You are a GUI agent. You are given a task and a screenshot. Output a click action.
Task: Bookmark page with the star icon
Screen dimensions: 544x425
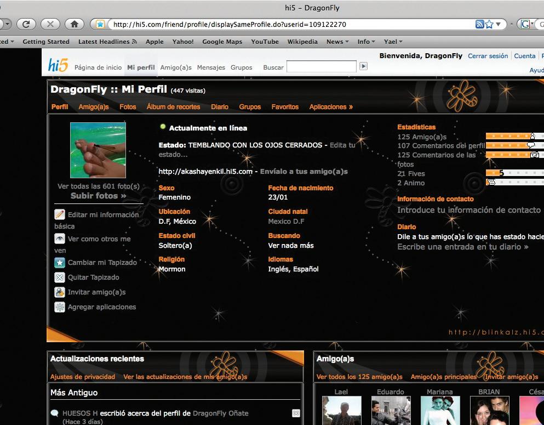489,24
